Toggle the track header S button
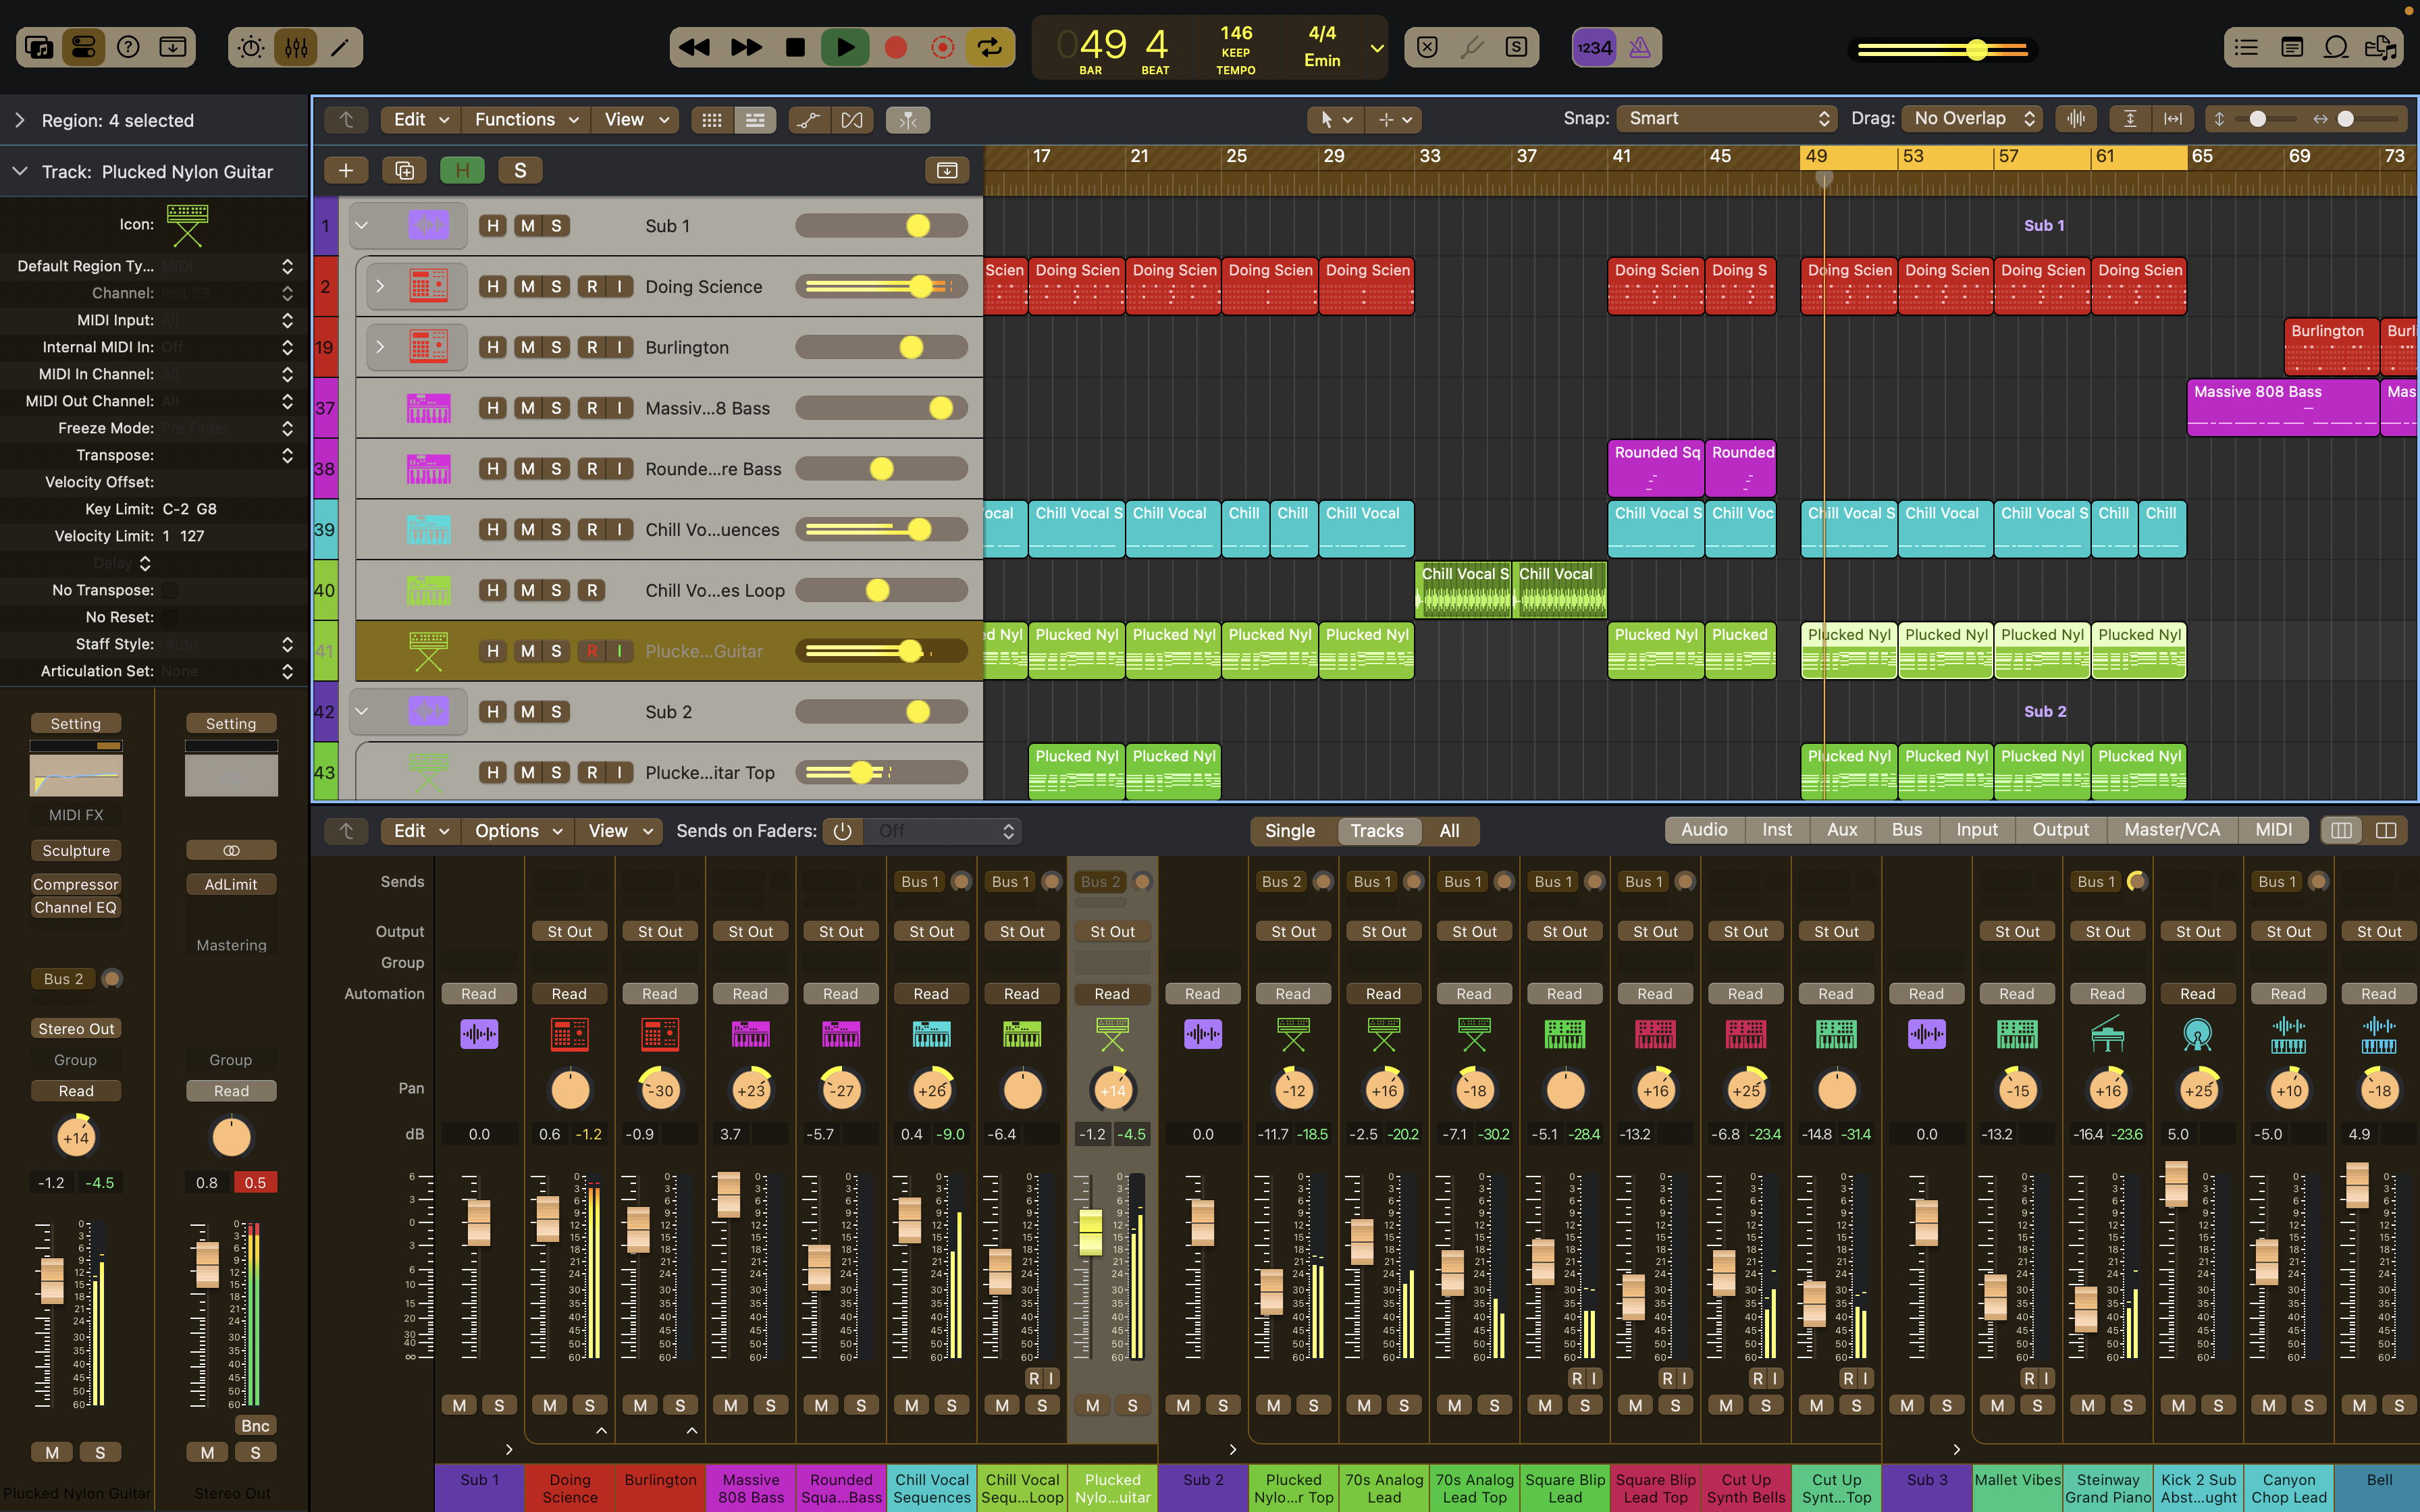This screenshot has height=1512, width=2420. [x=520, y=171]
